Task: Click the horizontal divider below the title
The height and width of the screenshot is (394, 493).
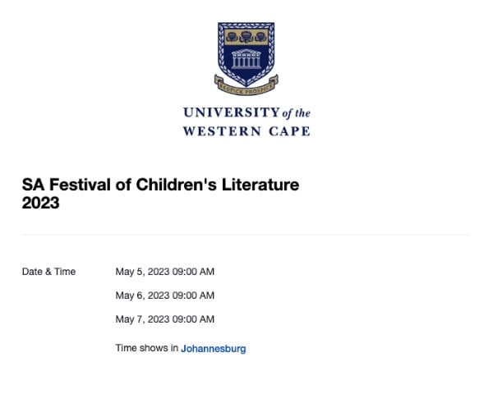Action: [246, 235]
